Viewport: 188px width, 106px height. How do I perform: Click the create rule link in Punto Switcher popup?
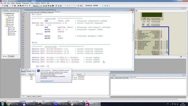click(x=47, y=81)
